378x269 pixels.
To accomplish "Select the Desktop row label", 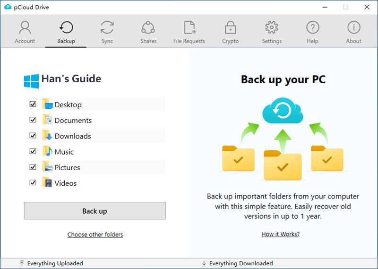I will tap(68, 104).
